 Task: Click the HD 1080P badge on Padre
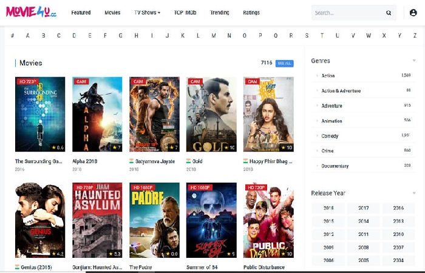pos(143,187)
